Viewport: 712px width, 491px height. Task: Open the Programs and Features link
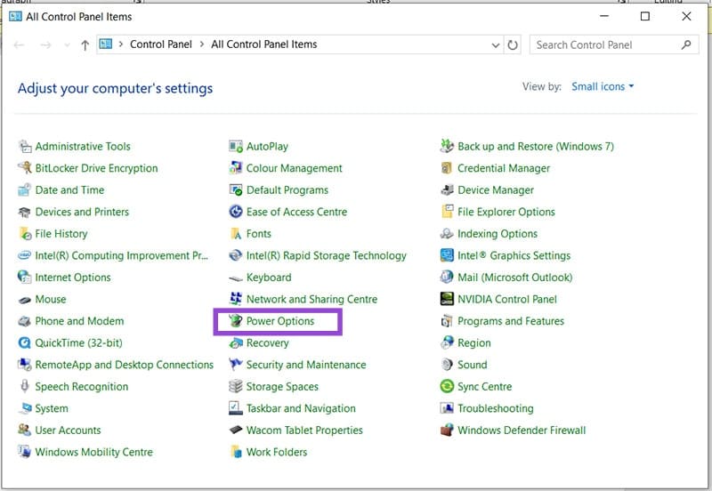510,321
